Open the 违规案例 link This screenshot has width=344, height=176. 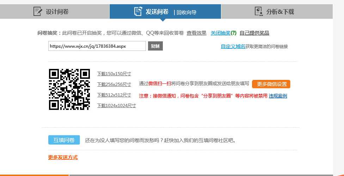(278, 96)
